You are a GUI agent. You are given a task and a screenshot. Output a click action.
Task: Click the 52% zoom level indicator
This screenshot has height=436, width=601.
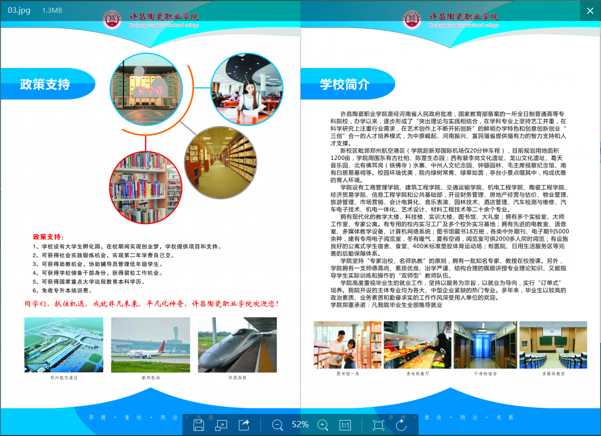tap(300, 425)
